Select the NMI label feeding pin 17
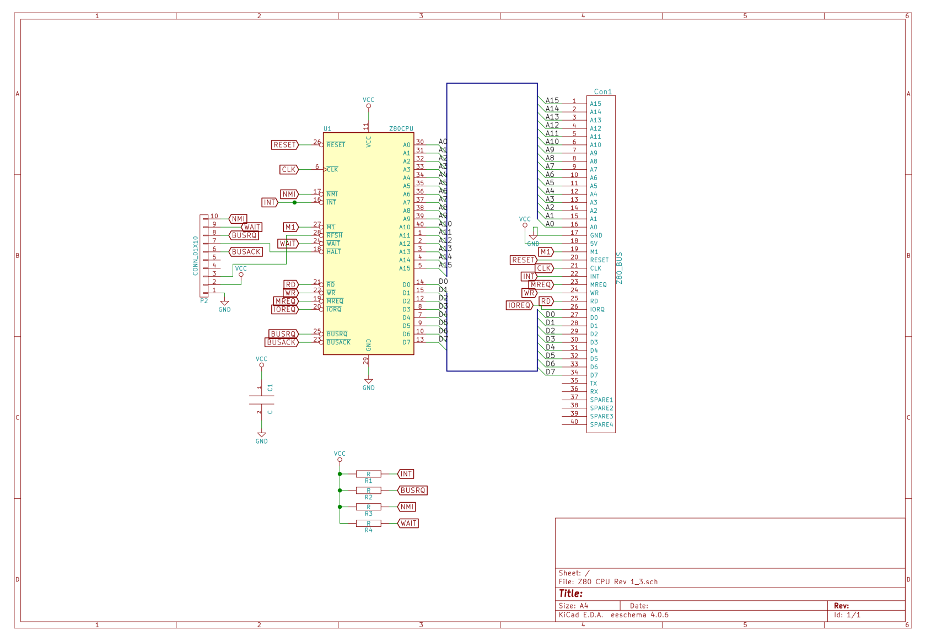926x641 pixels. (x=288, y=194)
